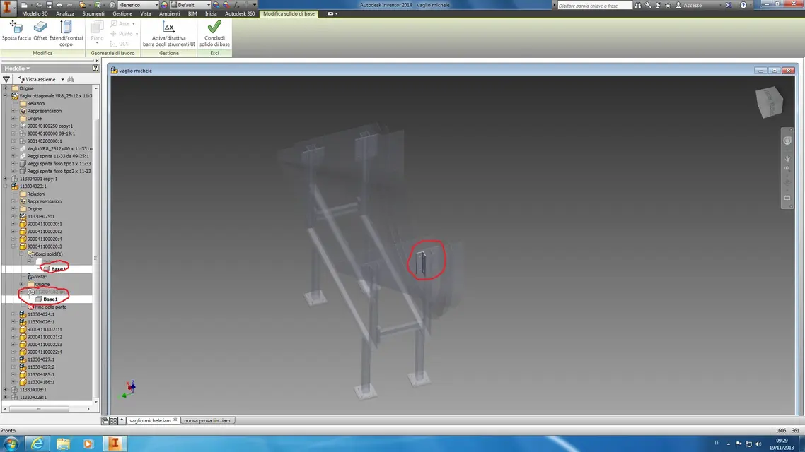The height and width of the screenshot is (452, 805).
Task: Click the navigation wheel icon on nav bar
Action: pyautogui.click(x=787, y=141)
